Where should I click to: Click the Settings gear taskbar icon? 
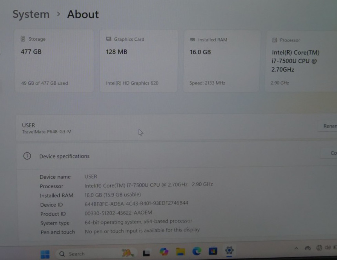tap(229, 250)
